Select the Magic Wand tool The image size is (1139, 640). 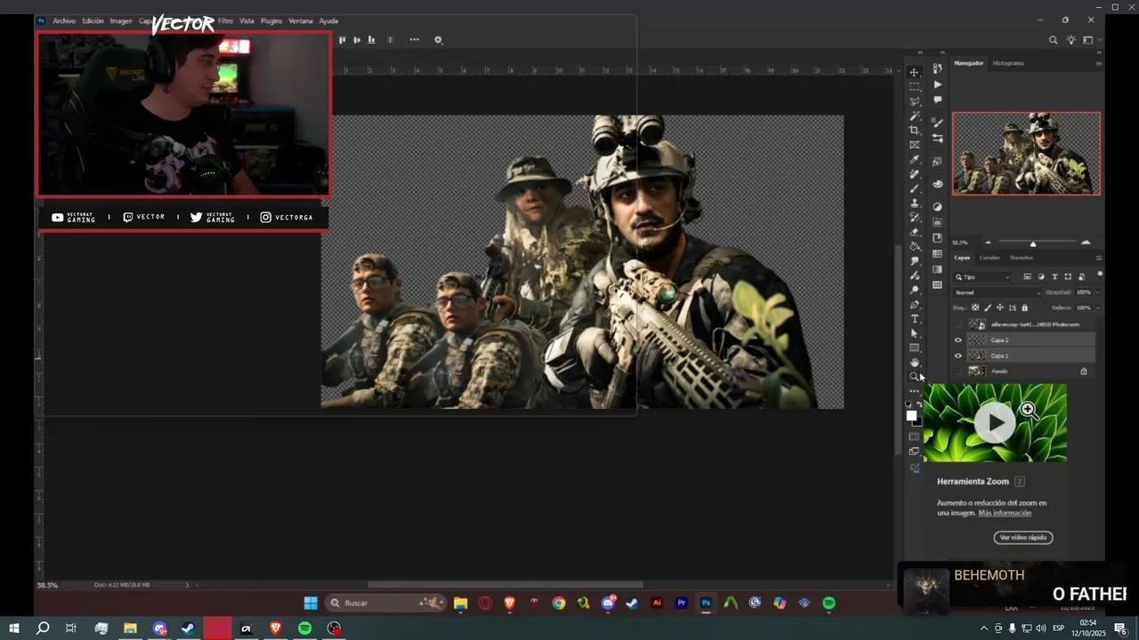click(915, 116)
